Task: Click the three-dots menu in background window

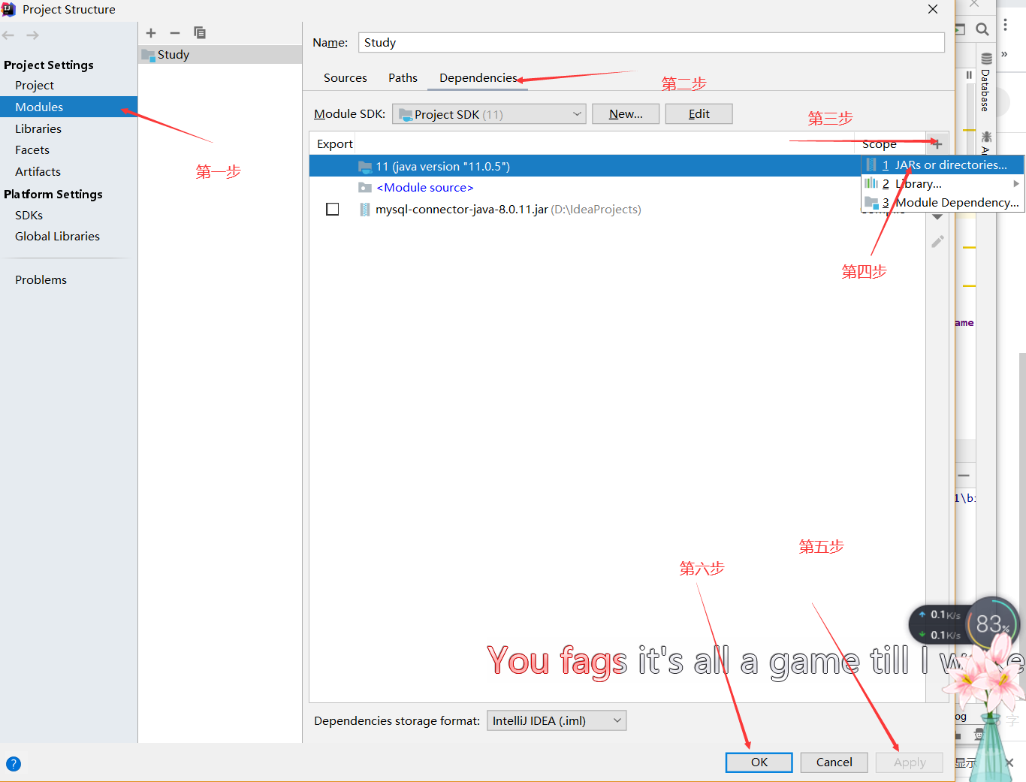Action: 1005,26
